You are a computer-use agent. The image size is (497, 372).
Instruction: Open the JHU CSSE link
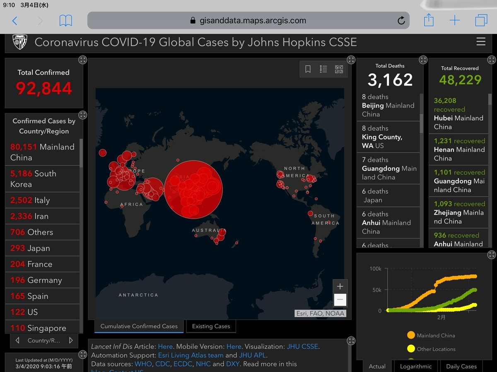click(x=302, y=346)
